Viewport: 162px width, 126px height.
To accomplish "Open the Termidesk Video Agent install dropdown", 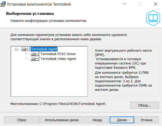I will point(35,59).
